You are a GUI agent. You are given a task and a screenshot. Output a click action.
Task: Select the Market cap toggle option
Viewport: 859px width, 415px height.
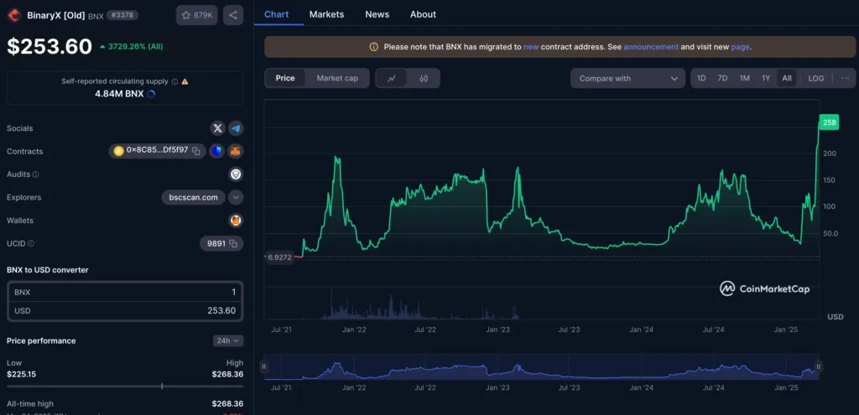pyautogui.click(x=337, y=78)
